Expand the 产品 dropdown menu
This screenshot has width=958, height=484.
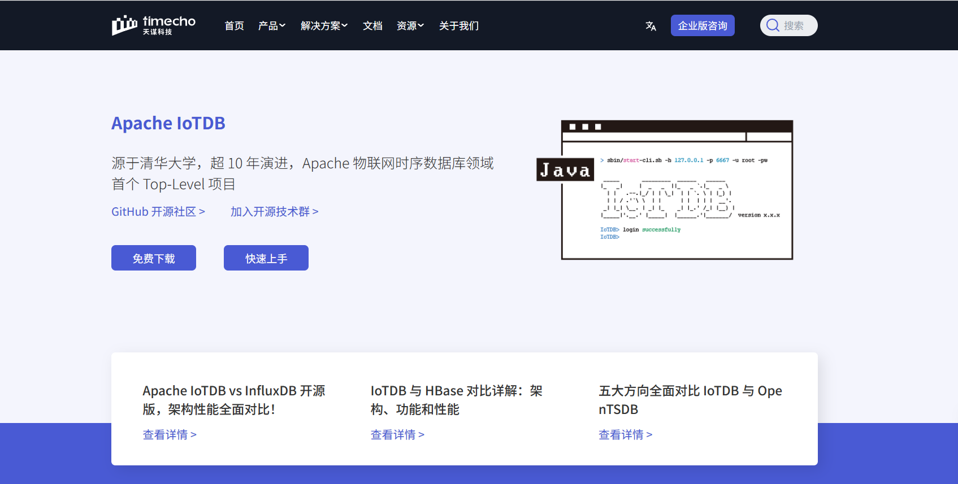point(272,26)
